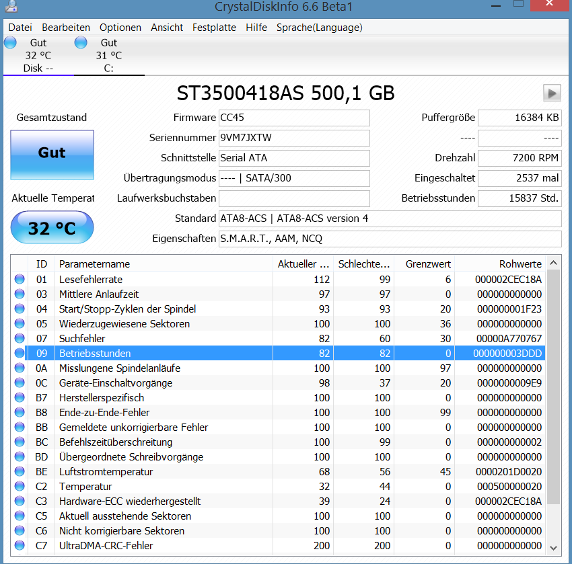
Task: Click the Parametername column header
Action: pos(164,264)
